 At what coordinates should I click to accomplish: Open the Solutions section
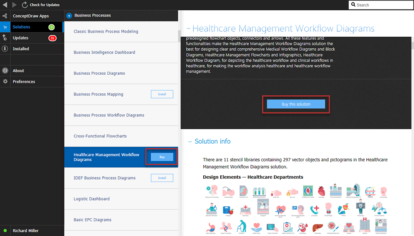tap(32, 27)
